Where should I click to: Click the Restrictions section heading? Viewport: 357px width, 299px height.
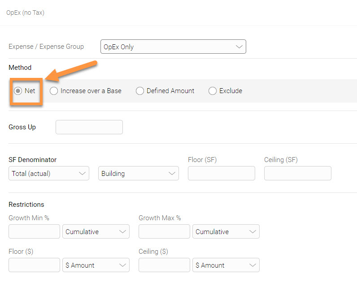tap(26, 205)
